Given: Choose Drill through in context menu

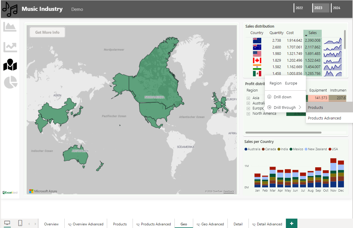Looking at the screenshot, I should click(285, 107).
